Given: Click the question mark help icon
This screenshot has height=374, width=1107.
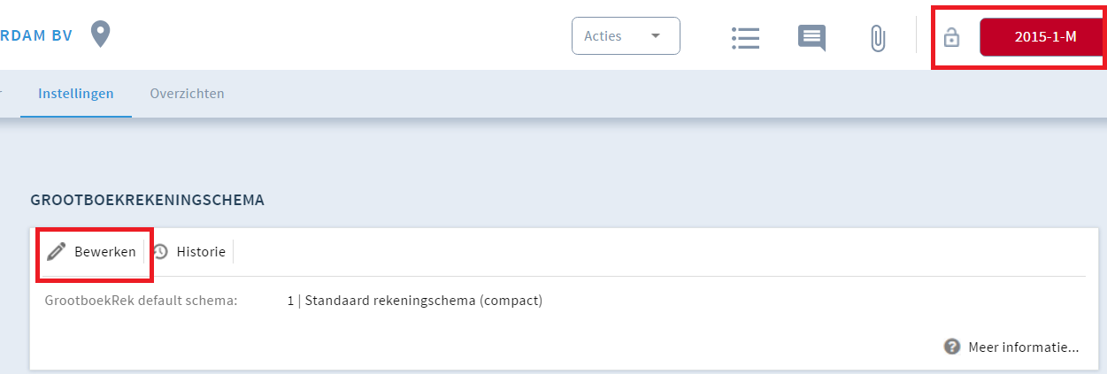Looking at the screenshot, I should [952, 347].
